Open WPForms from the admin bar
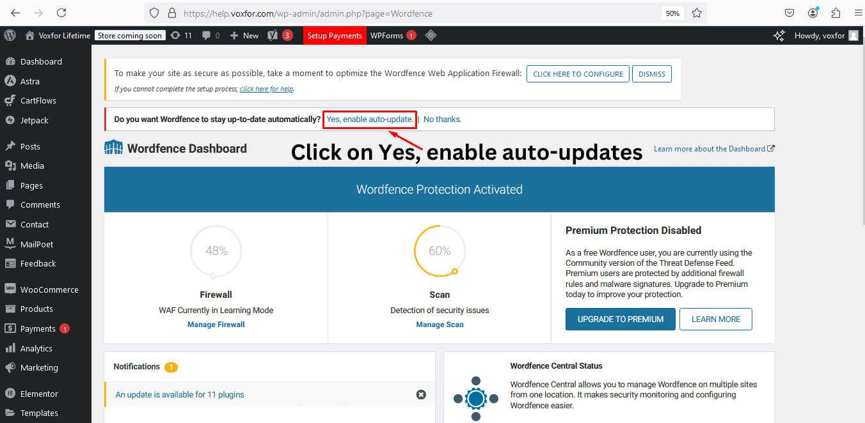This screenshot has height=423, width=865. (389, 35)
